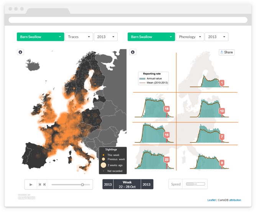Screen dimensions: 256x212
Task: Click the 'Reporting rate' legend title
Action: (x=152, y=74)
